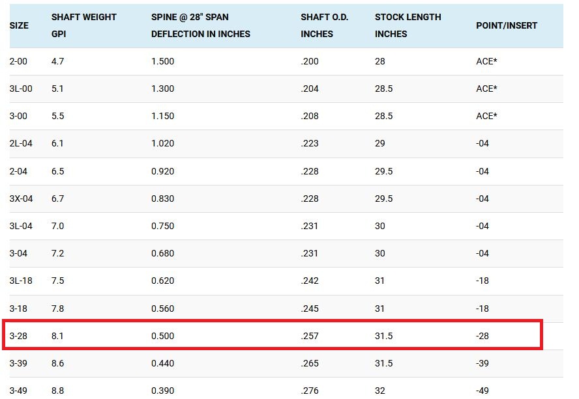Screen dimensions: 579x399
Task: Select the 3-49 size cell
Action: (20, 391)
